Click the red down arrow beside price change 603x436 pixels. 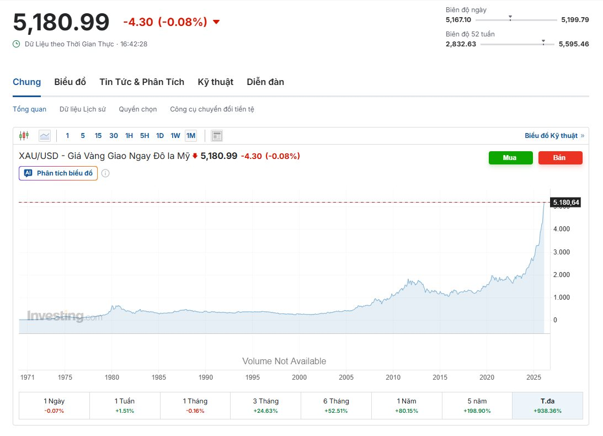point(216,22)
